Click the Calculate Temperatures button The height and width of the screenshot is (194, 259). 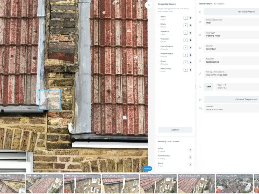pyautogui.click(x=231, y=99)
